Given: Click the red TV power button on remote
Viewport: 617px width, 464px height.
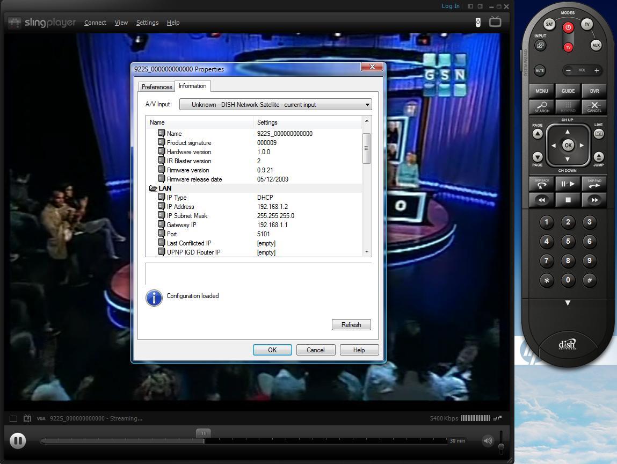Looking at the screenshot, I should coord(568,48).
